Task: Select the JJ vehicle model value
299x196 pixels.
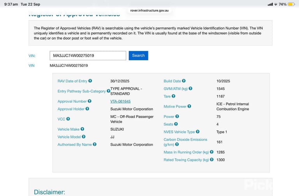Action: point(112,137)
